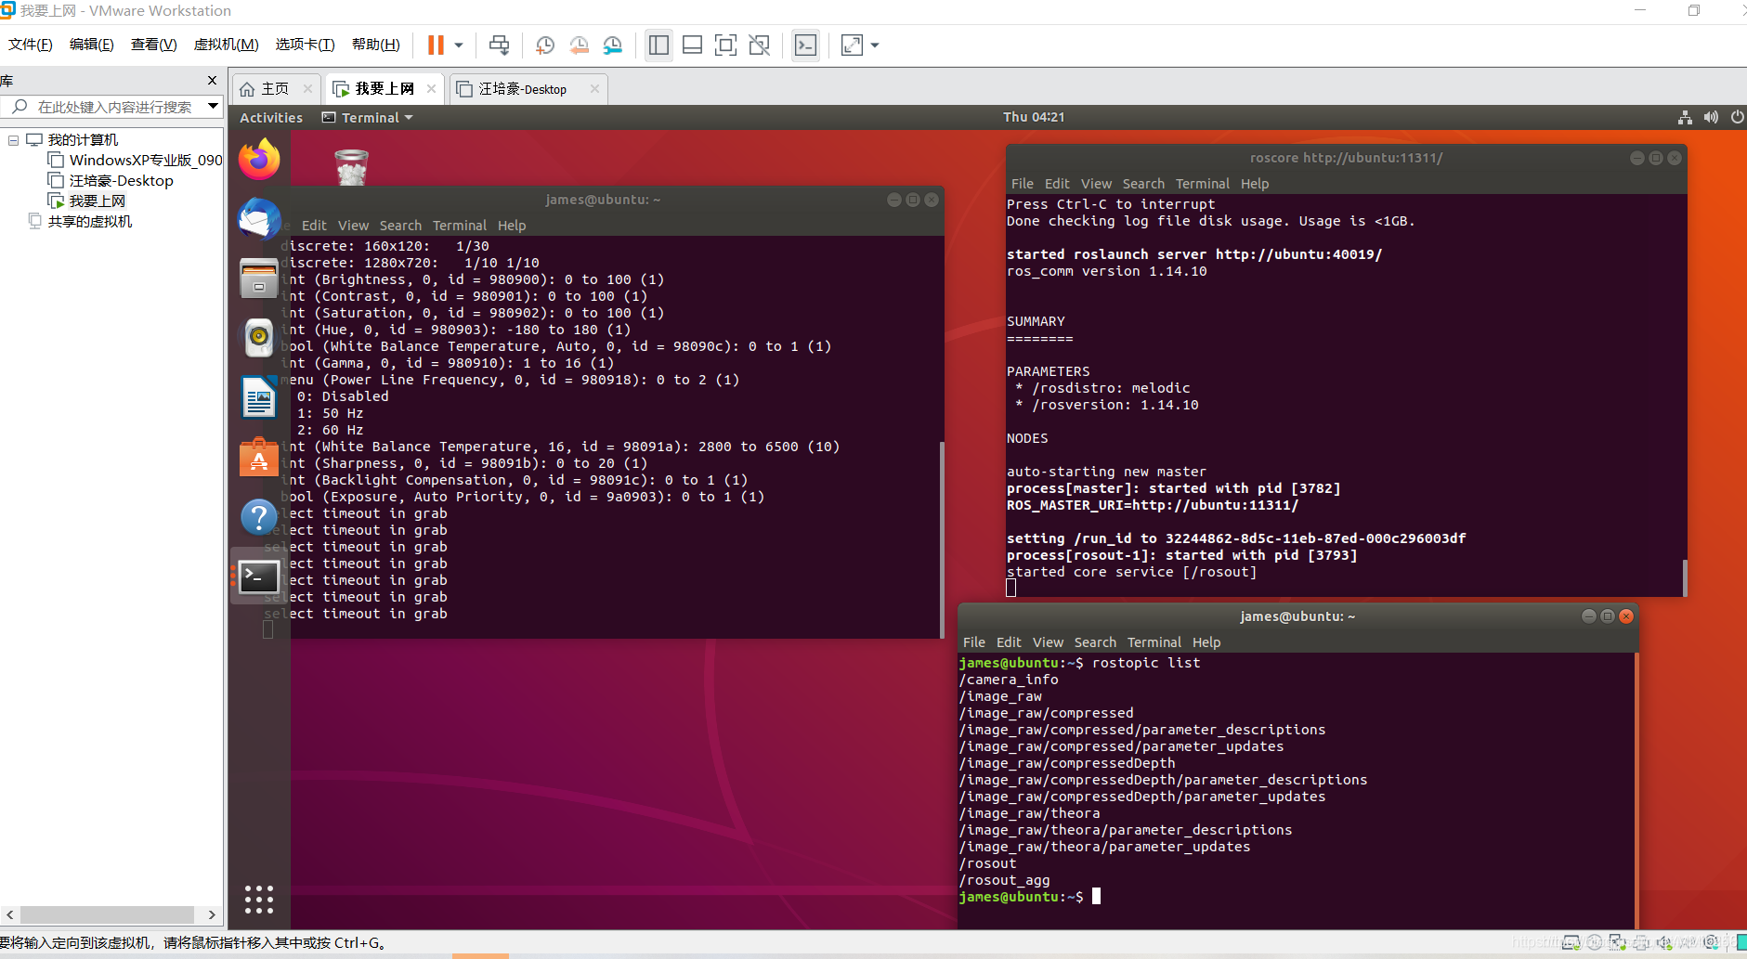The image size is (1747, 959).
Task: Click the library horizontal scrollbar track
Action: tap(107, 914)
